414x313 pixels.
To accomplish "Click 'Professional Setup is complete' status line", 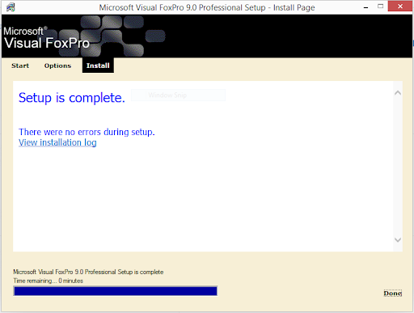I will tap(88, 272).
